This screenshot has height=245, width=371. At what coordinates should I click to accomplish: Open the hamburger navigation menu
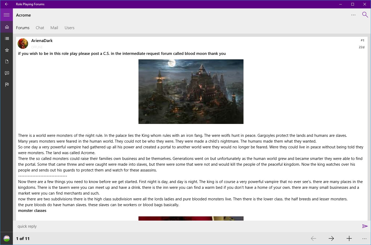[7, 15]
